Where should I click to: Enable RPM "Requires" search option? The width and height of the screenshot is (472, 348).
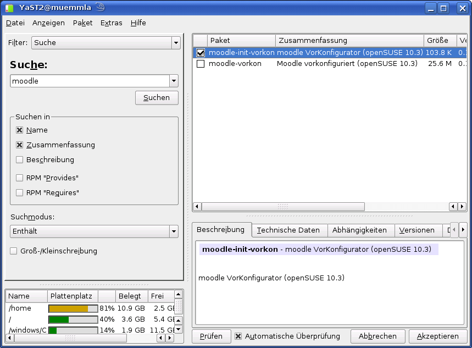(x=20, y=192)
